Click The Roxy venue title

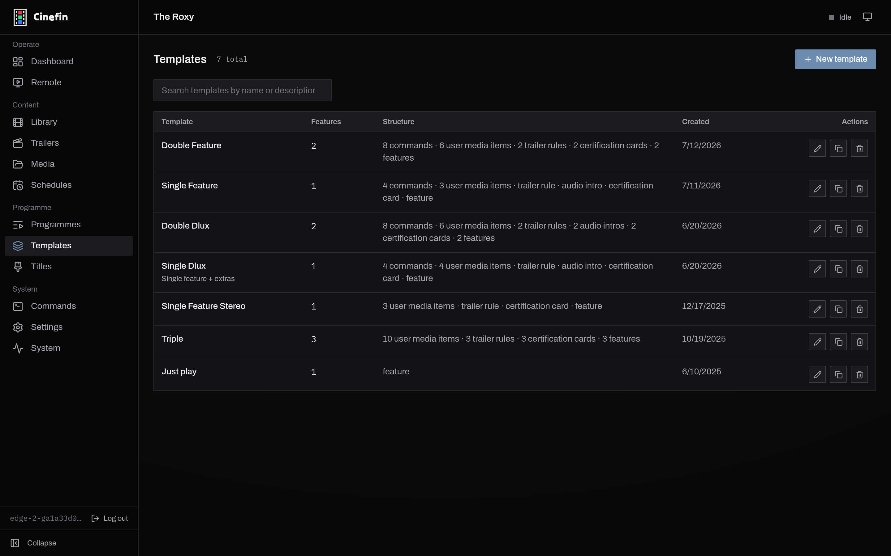click(174, 17)
